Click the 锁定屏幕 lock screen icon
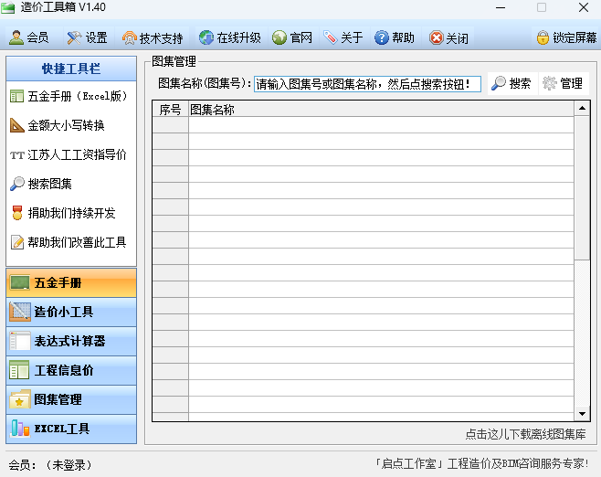Screen dimensions: 601x477 point(543,37)
